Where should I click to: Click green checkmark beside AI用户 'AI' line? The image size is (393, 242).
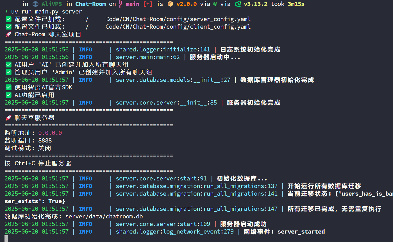(x=8, y=65)
